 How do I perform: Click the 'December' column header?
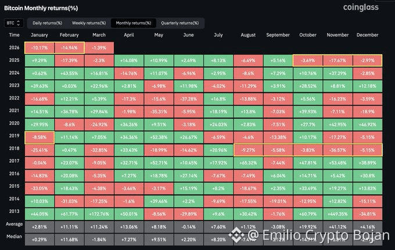tap(367, 35)
